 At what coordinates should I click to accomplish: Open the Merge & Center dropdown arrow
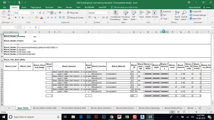point(86,18)
